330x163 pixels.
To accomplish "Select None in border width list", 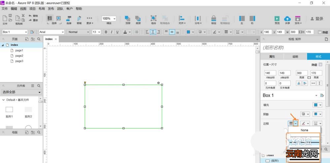I will [x=304, y=130].
